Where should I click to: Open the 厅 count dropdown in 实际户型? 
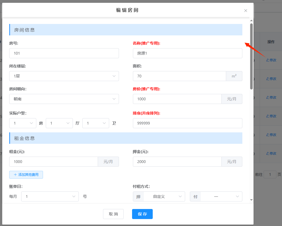[x=59, y=123]
